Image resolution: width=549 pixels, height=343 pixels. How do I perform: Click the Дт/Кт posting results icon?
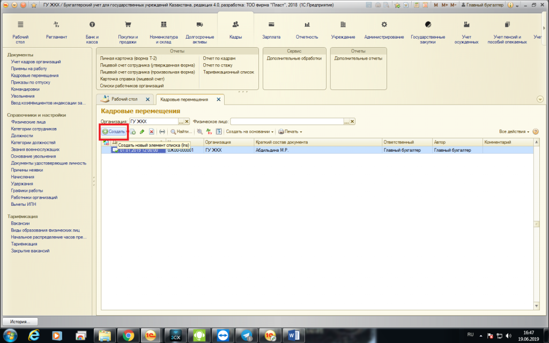coord(209,131)
